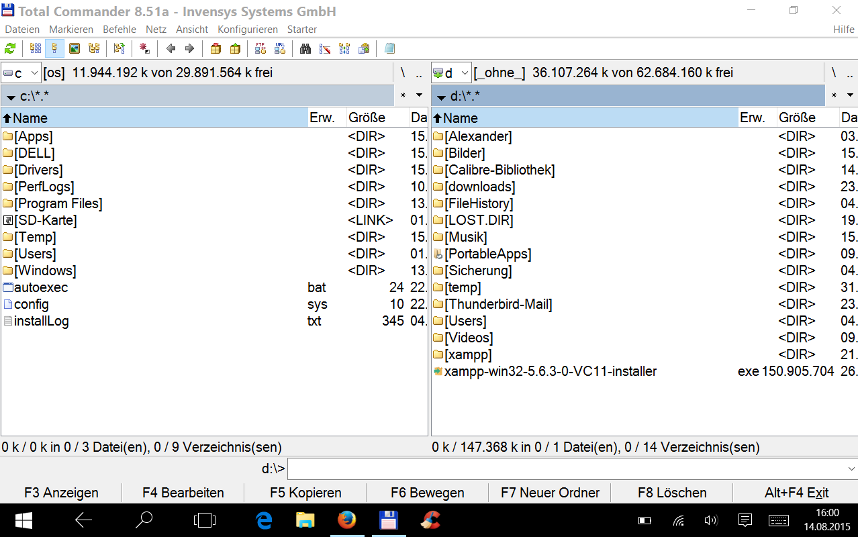Click the F7 Neuer Ordner button
858x537 pixels.
[x=550, y=493]
